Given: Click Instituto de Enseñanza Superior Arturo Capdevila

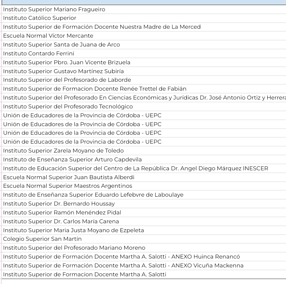Looking at the screenshot, I should [x=144, y=160].
